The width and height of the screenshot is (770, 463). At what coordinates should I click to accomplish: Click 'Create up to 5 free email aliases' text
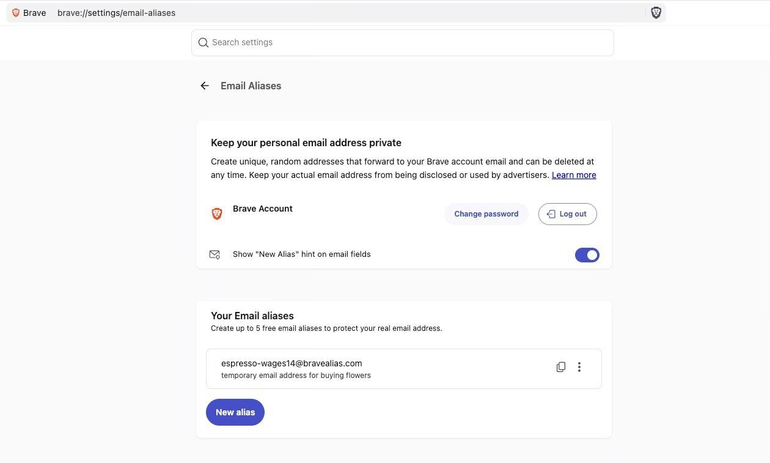click(326, 328)
